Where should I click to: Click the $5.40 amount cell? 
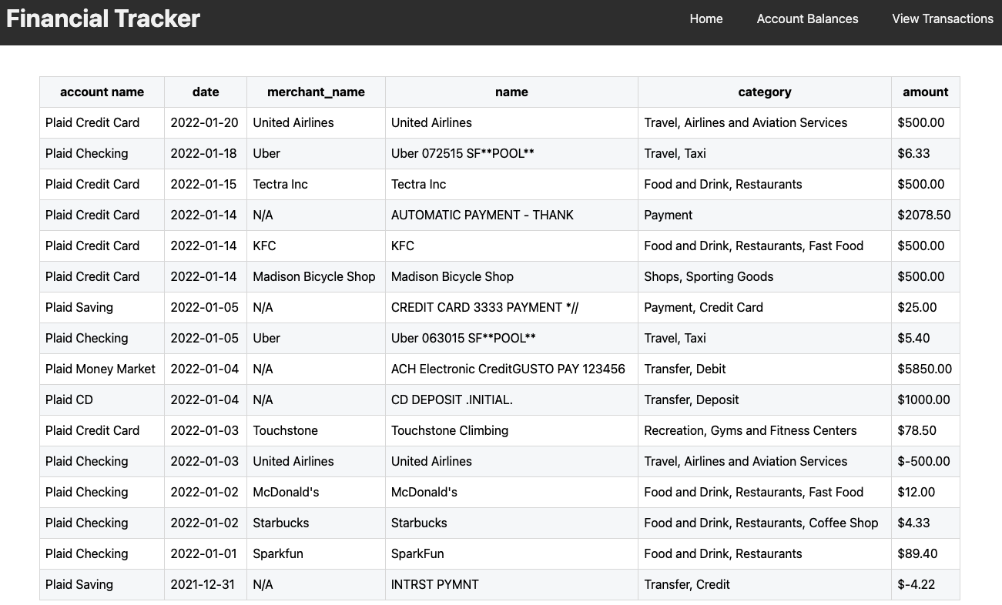click(926, 338)
